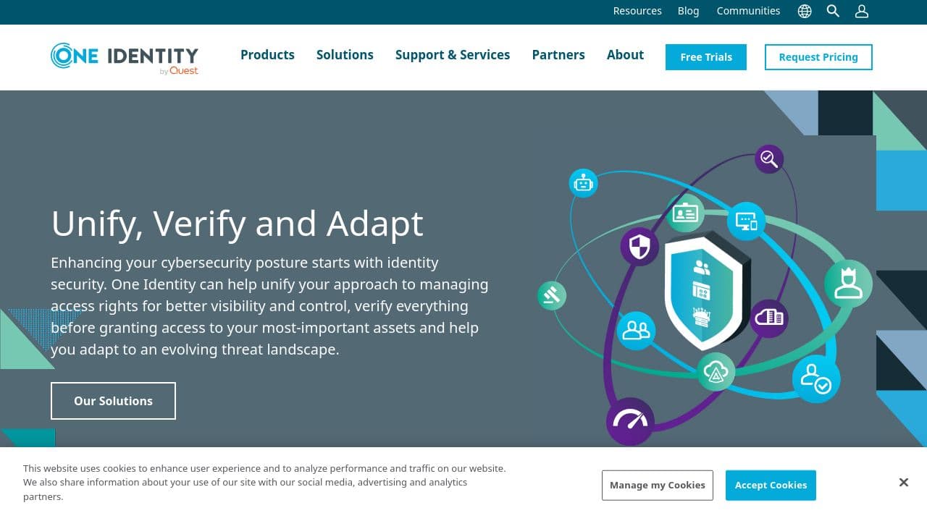The width and height of the screenshot is (927, 521).
Task: Visit the Blog link
Action: pyautogui.click(x=688, y=11)
